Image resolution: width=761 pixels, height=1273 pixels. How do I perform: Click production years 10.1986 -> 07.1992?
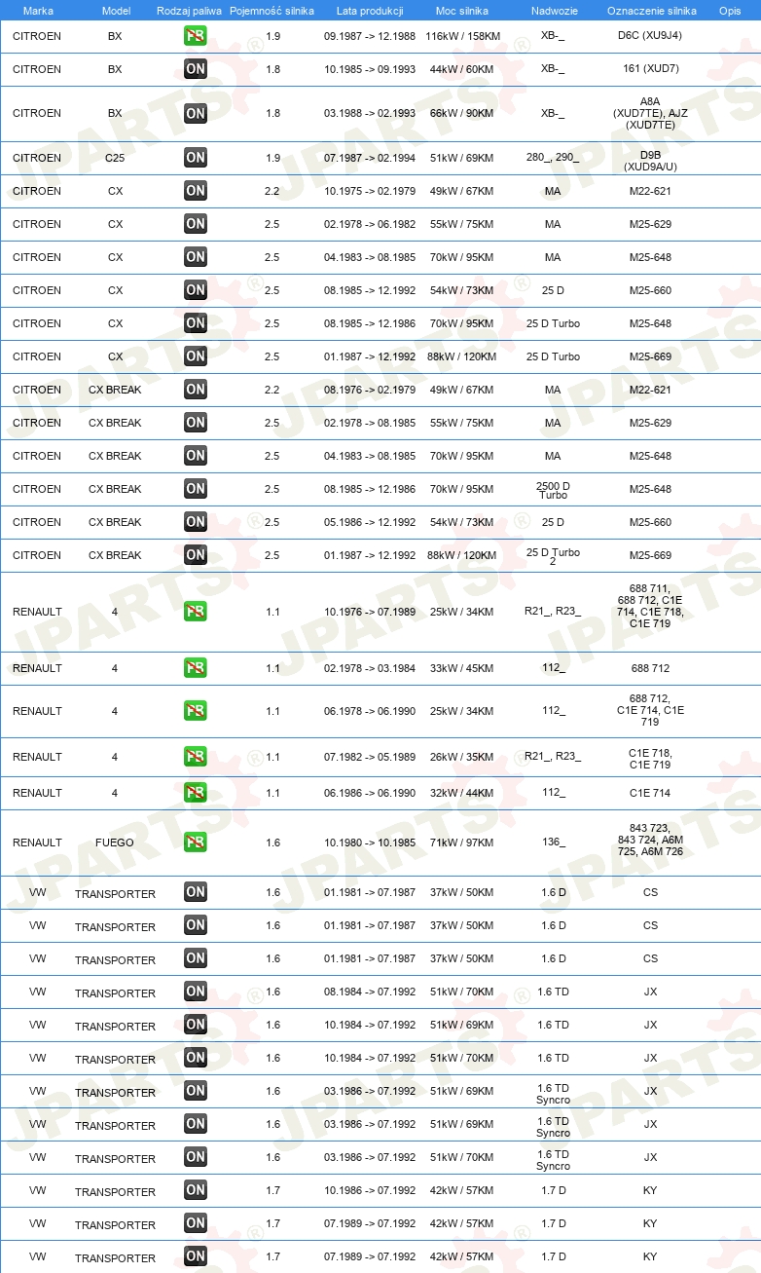coord(370,1190)
